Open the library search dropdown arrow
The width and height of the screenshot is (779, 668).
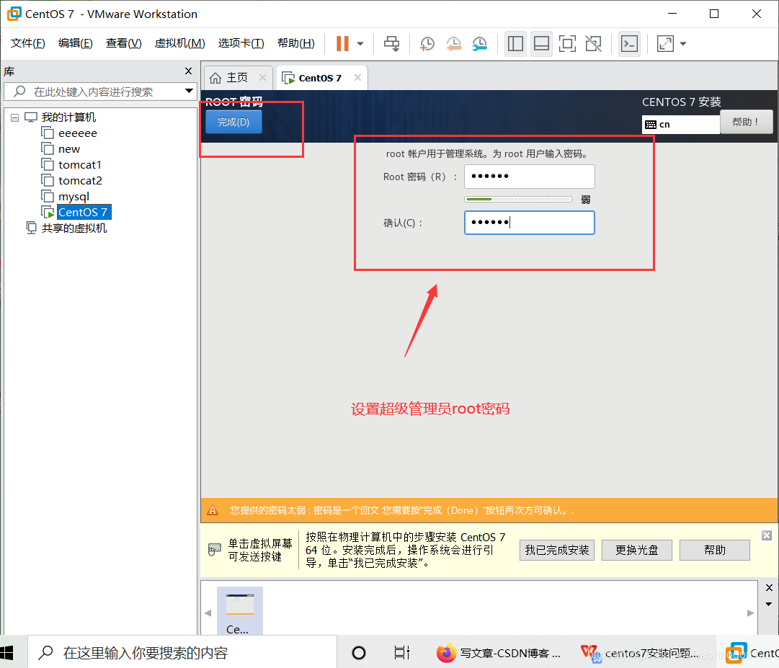point(189,91)
